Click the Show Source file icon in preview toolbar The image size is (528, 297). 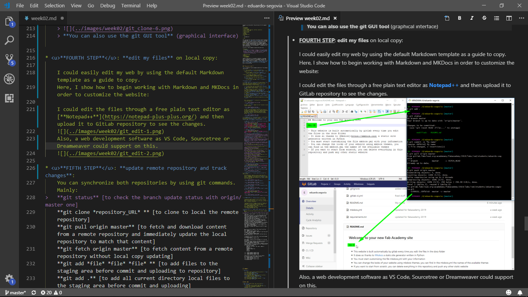[447, 18]
